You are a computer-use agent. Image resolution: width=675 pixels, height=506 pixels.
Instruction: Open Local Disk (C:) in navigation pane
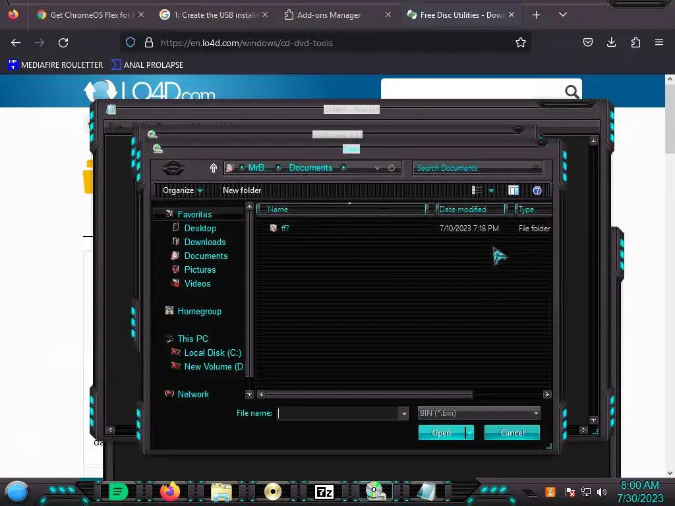213,352
